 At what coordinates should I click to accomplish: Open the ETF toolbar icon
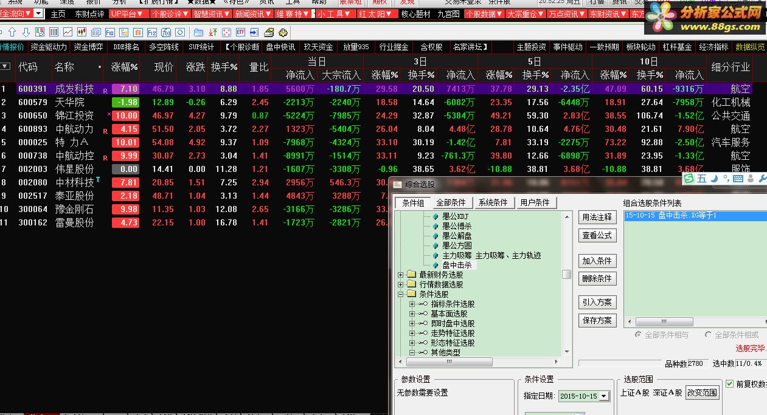coord(240,32)
